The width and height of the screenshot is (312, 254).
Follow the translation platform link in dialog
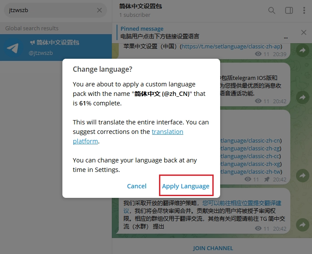click(167, 132)
